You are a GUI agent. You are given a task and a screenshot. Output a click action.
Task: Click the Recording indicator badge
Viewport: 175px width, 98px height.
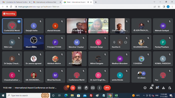[9, 14]
